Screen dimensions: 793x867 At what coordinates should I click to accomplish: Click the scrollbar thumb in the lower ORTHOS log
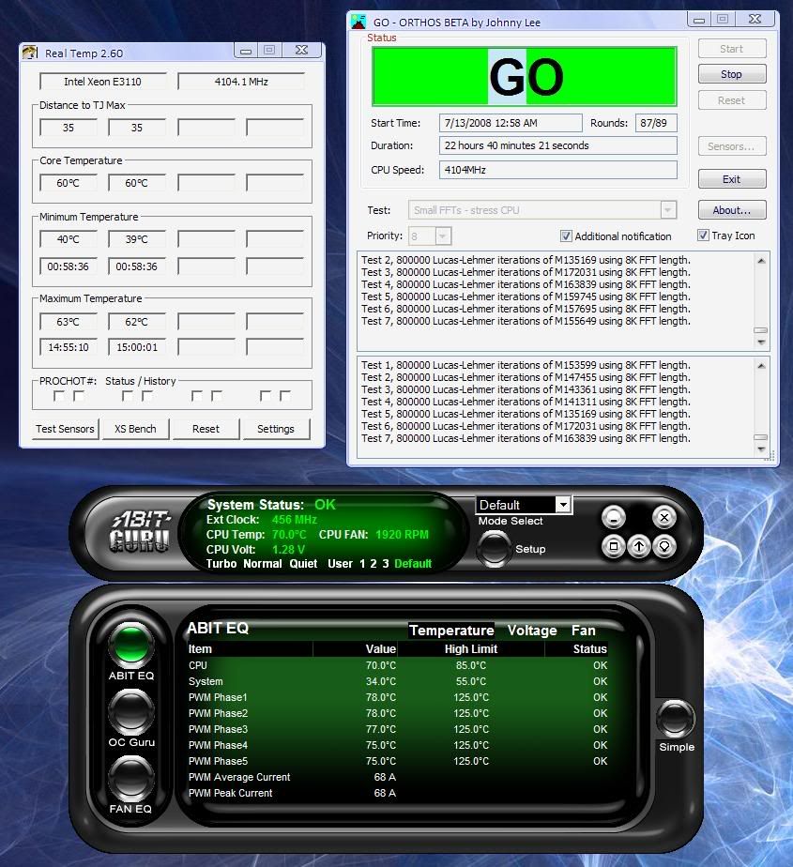pyautogui.click(x=761, y=437)
